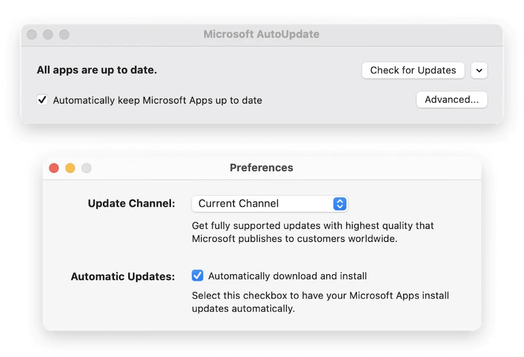This screenshot has width=524, height=357.
Task: Click the blue checkmark icon for automatic install
Action: pyautogui.click(x=197, y=275)
